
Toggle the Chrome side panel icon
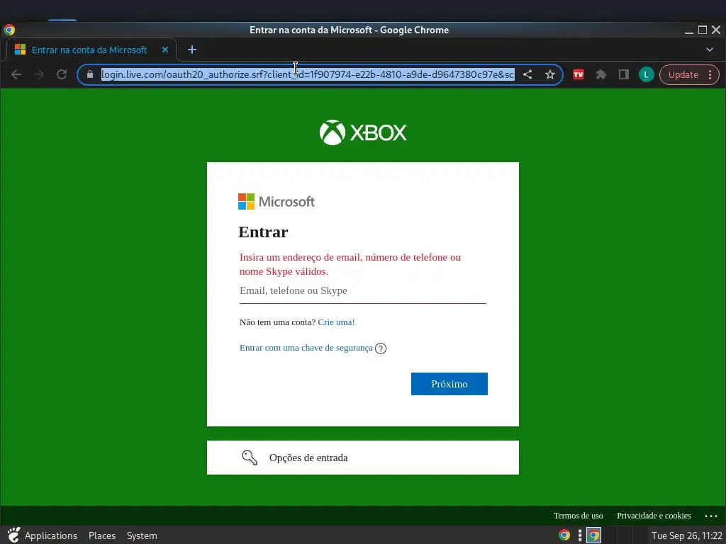[624, 74]
